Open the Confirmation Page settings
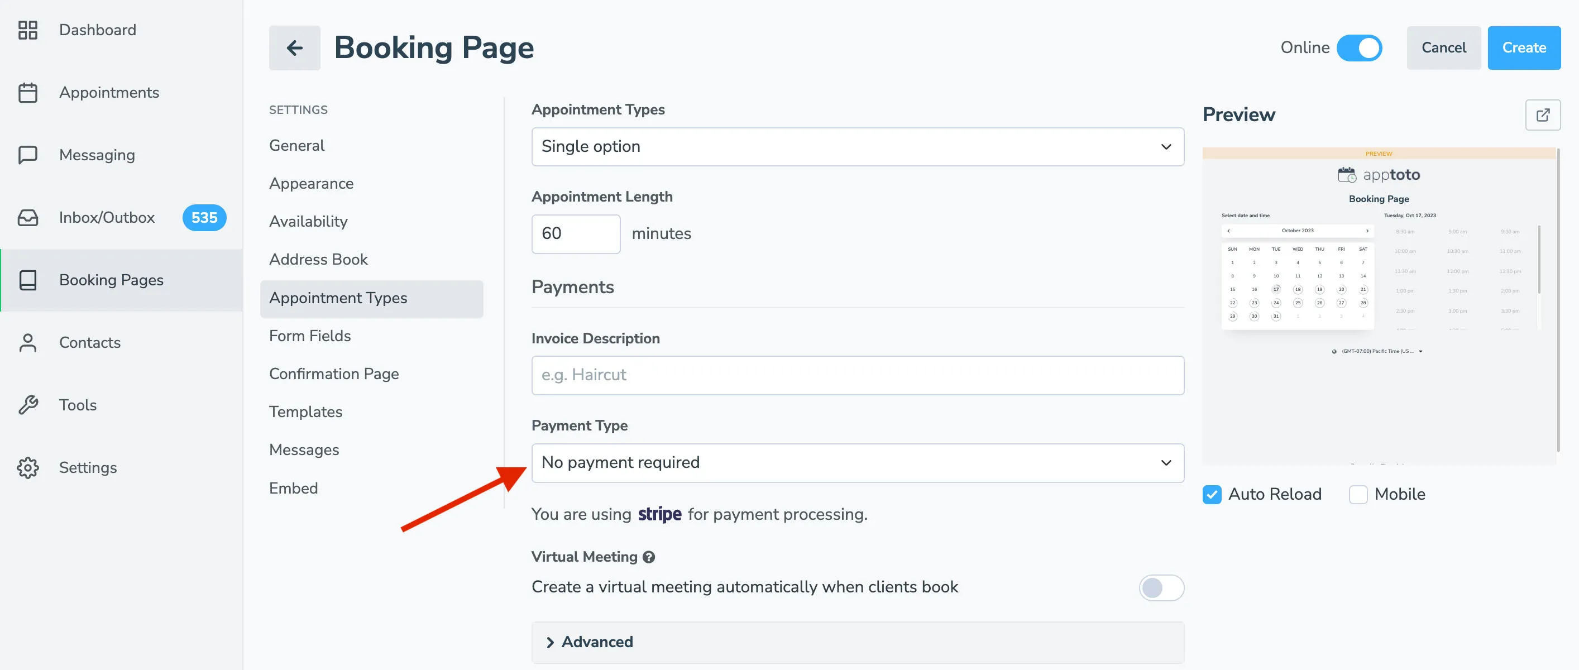Screen dimensions: 1579x670 334,374
